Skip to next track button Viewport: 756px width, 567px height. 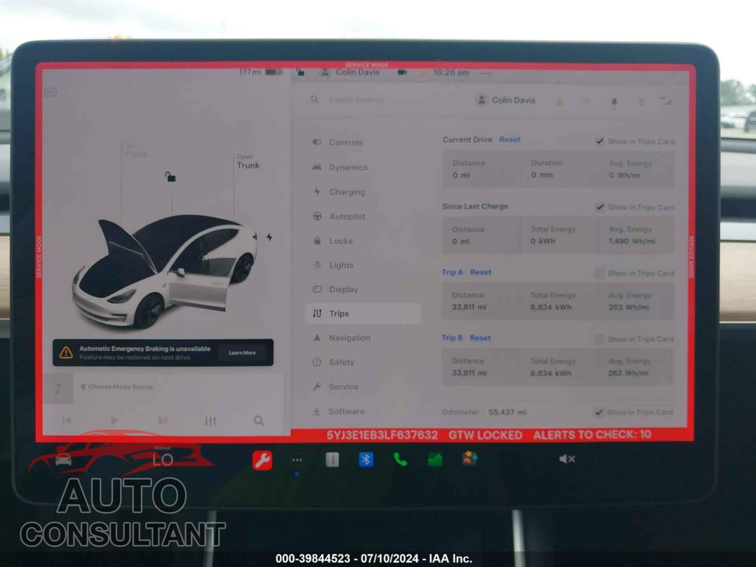point(162,421)
